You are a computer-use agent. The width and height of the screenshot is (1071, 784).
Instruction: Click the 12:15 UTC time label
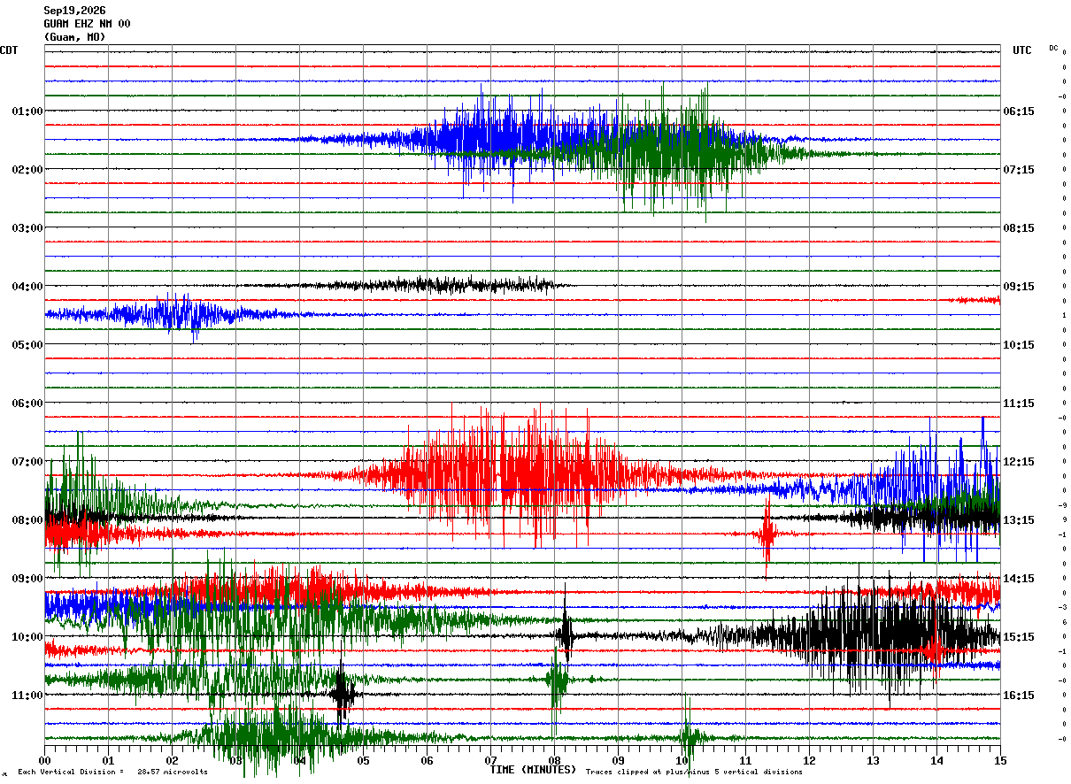pos(1019,462)
